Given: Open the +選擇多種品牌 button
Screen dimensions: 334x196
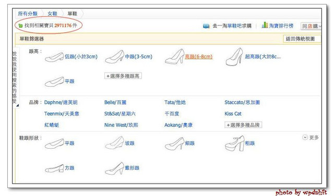Looking at the screenshot, I should (243, 125).
